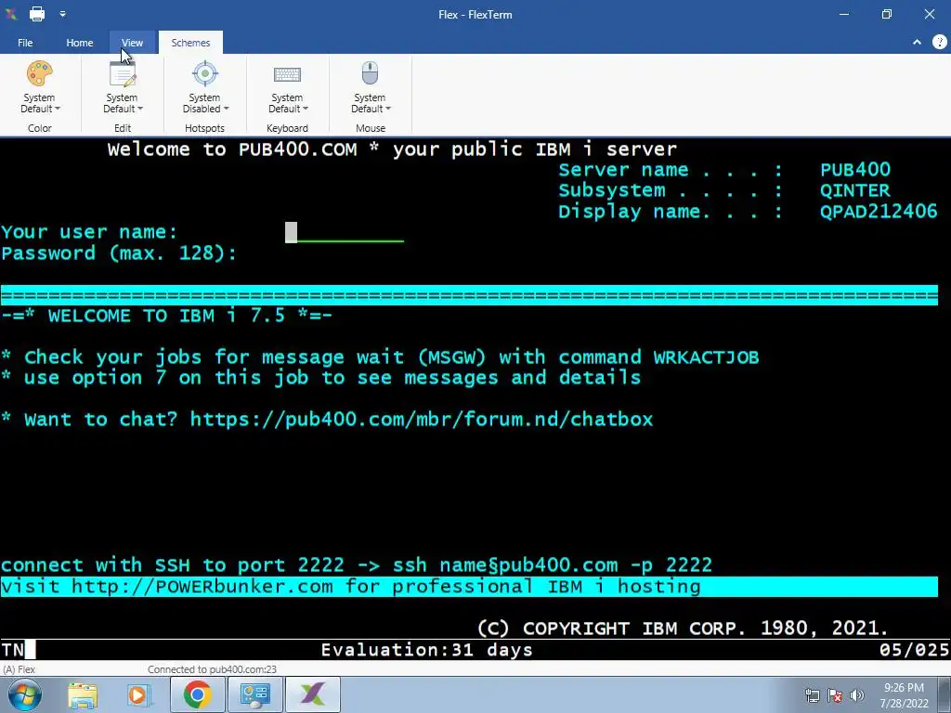Viewport: 951px width, 713px height.
Task: Open the Edit scheme notepad icon
Action: 122,74
